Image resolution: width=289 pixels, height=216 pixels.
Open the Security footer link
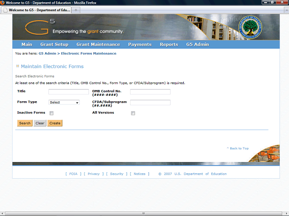click(117, 174)
